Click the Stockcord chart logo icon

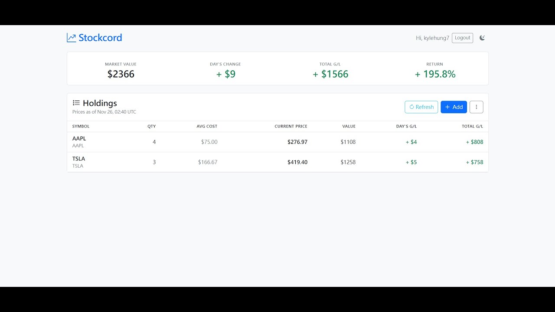[x=72, y=38]
